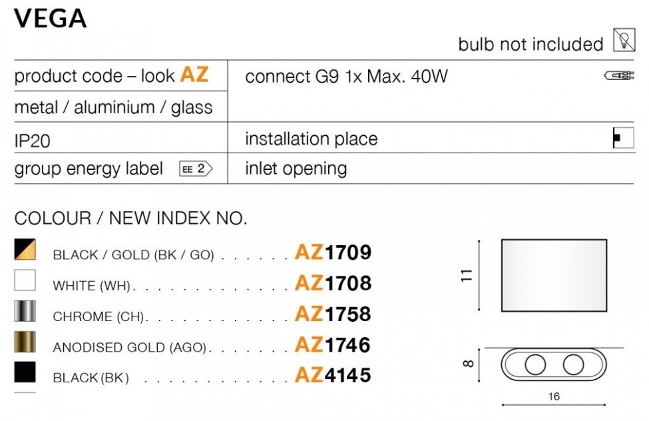Select the chrome colour swatch
This screenshot has height=421, width=649.
[x=25, y=311]
